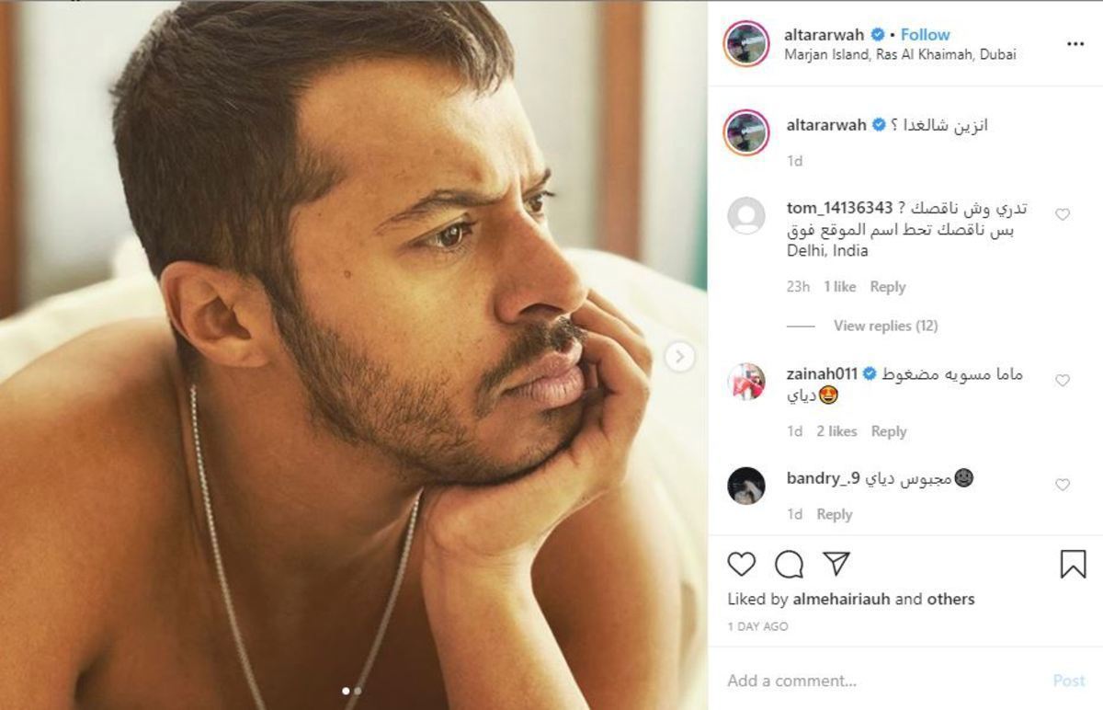The width and height of the screenshot is (1103, 710).
Task: Like zainah011's comment heart
Action: click(x=1063, y=380)
